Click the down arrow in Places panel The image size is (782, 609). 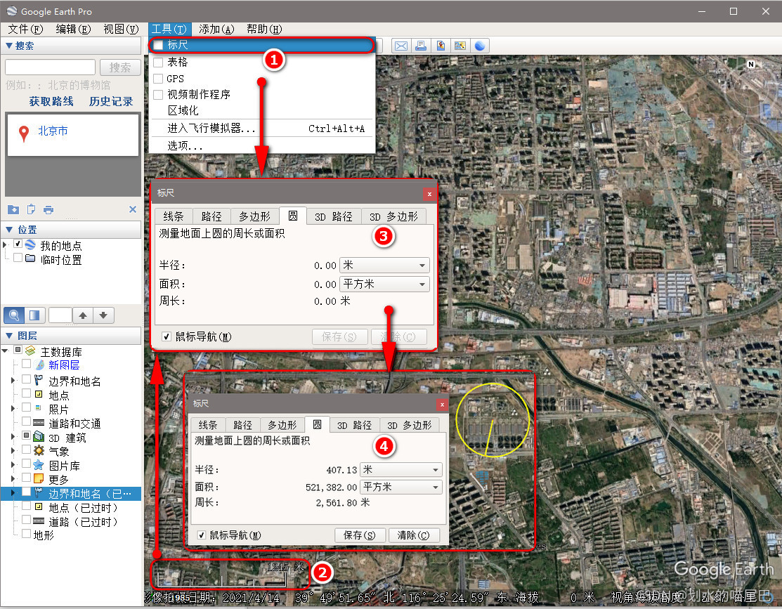click(103, 315)
